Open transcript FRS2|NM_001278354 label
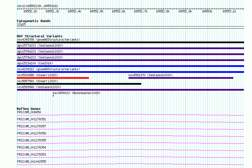This screenshot has width=252, height=168. point(31,147)
